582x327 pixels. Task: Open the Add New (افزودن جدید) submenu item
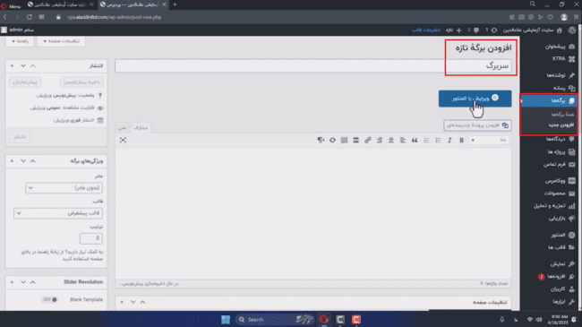(561, 125)
